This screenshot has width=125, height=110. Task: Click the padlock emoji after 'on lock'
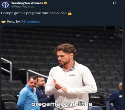[70, 13]
